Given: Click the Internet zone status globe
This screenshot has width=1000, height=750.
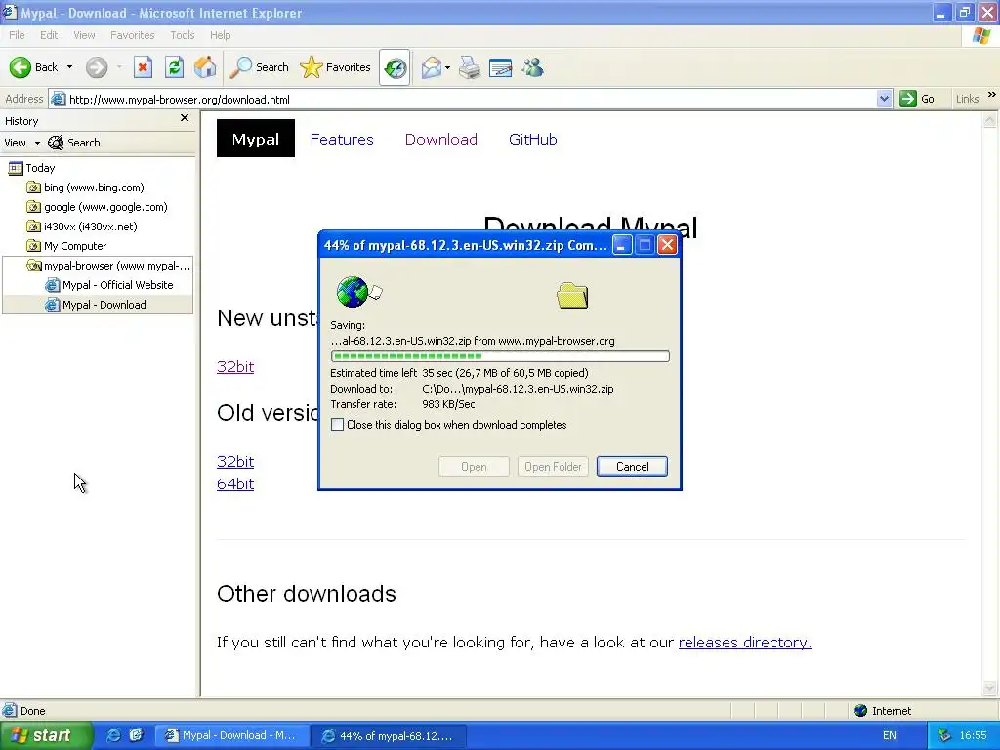Looking at the screenshot, I should pyautogui.click(x=860, y=711).
